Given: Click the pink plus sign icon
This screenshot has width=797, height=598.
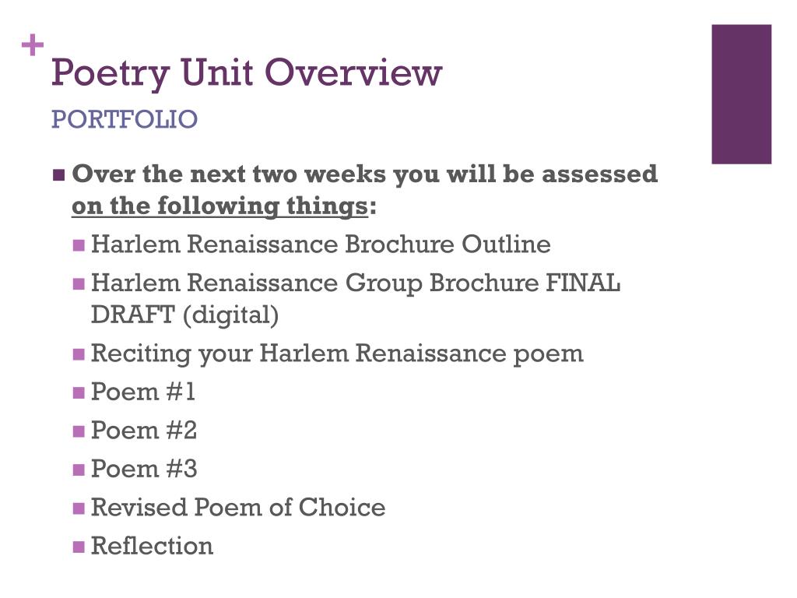Looking at the screenshot, I should [x=33, y=44].
